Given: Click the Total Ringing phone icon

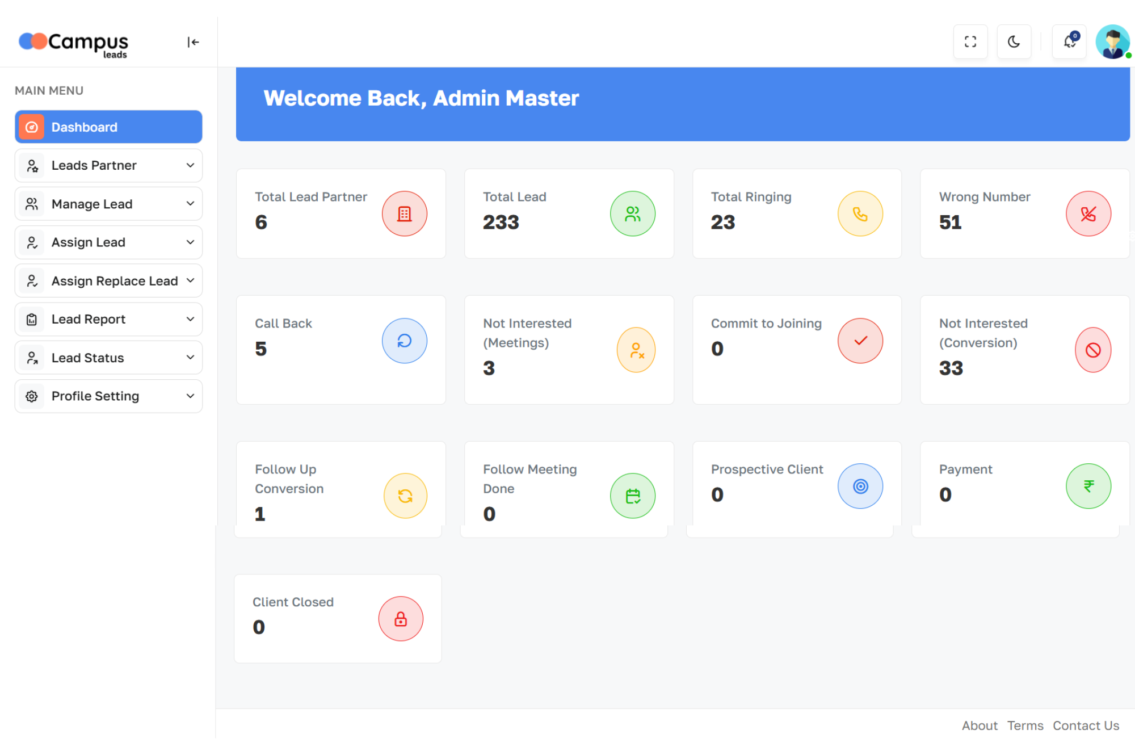Looking at the screenshot, I should tap(860, 214).
